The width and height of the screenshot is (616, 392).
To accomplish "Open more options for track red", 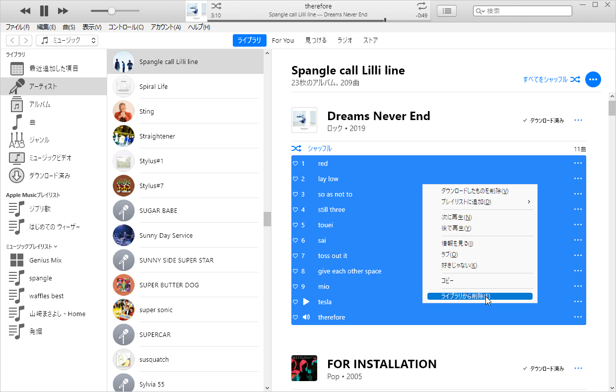I will [x=578, y=163].
